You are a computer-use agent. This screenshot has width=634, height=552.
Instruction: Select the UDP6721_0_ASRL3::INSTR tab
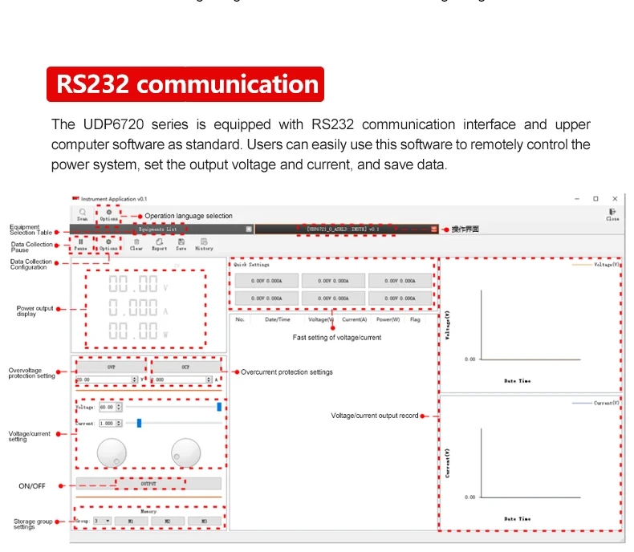(x=347, y=229)
